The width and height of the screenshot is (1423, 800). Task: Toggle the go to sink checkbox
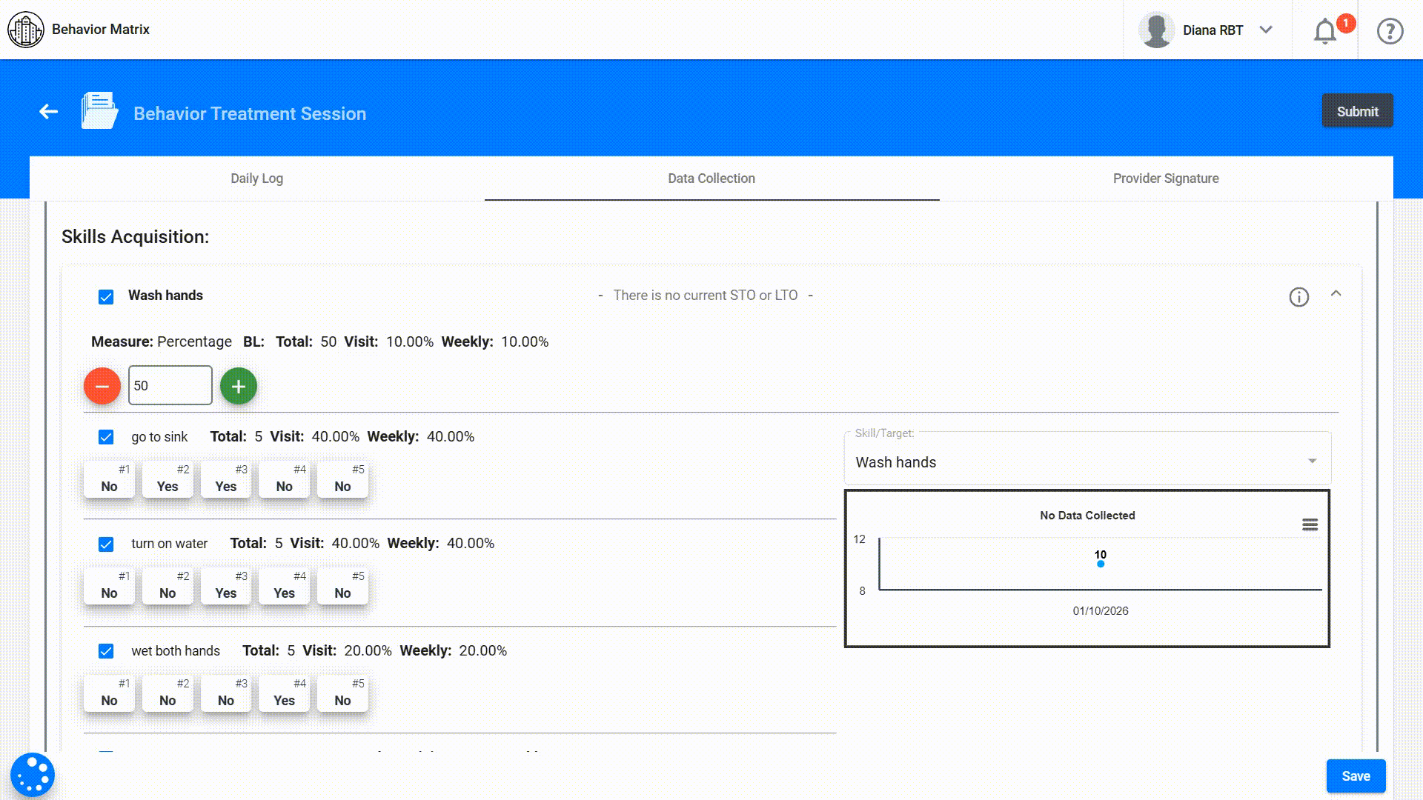click(106, 437)
